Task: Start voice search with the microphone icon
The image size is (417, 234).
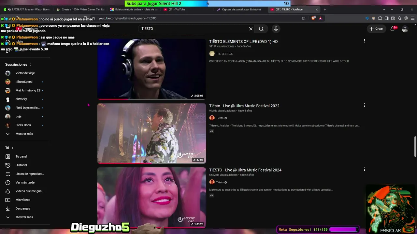Action: (276, 29)
